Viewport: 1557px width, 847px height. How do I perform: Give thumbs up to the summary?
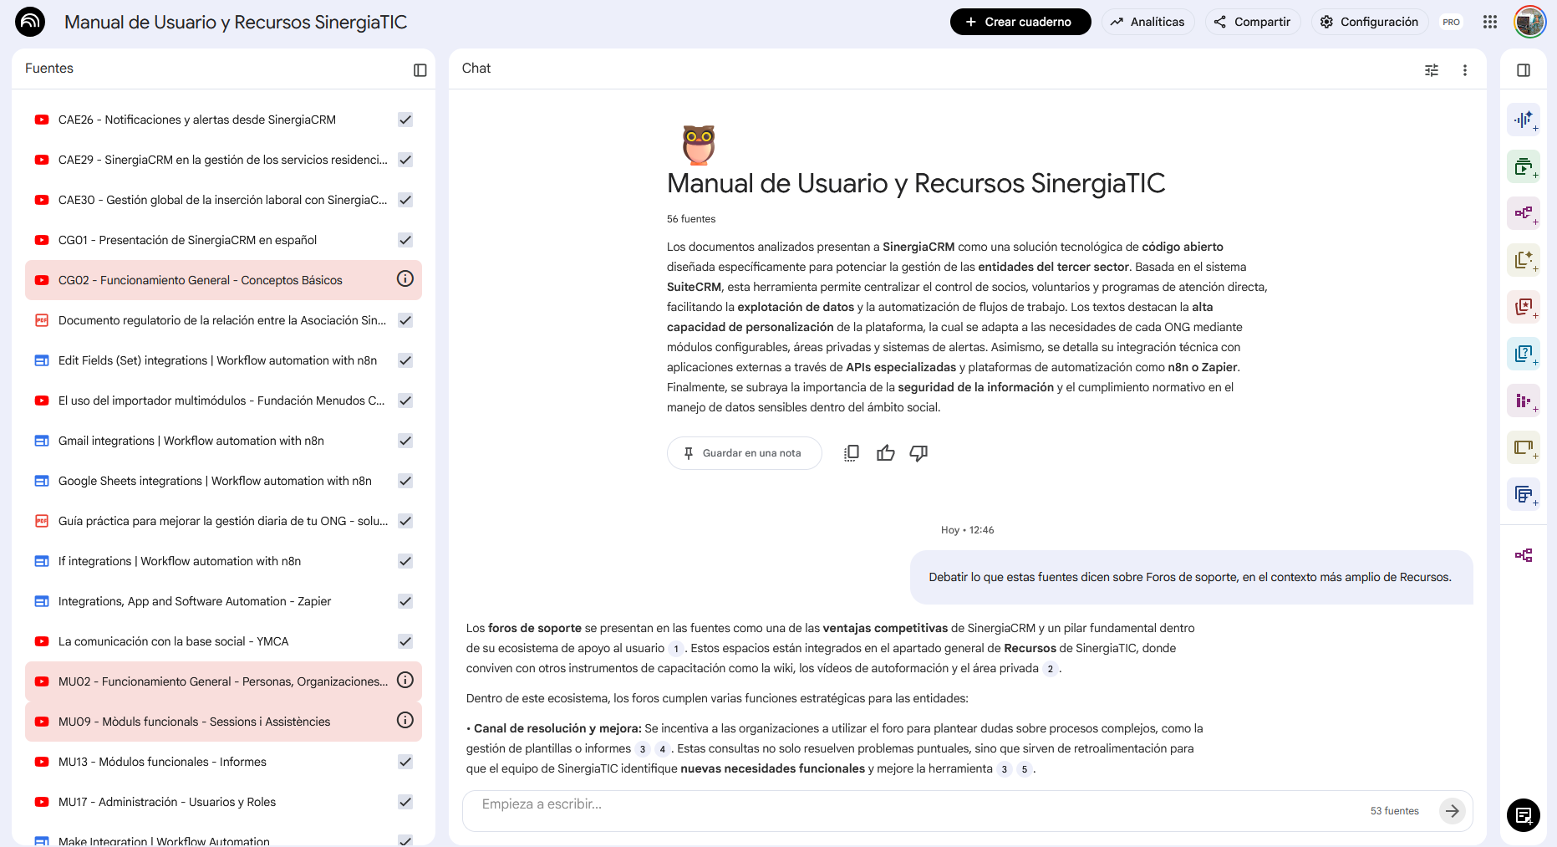(885, 453)
